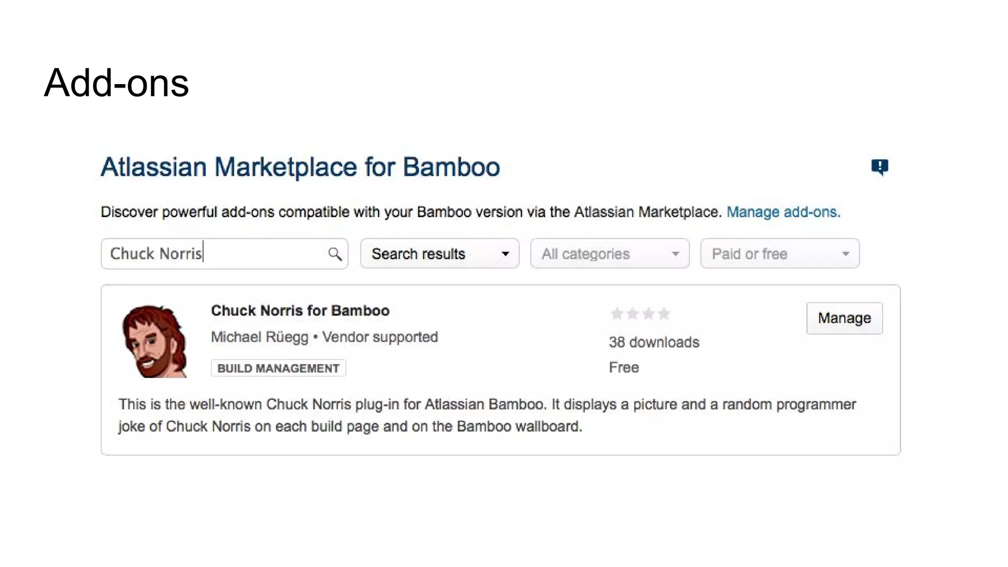This screenshot has width=1008, height=567.
Task: Click the add-on description text
Action: pos(487,415)
